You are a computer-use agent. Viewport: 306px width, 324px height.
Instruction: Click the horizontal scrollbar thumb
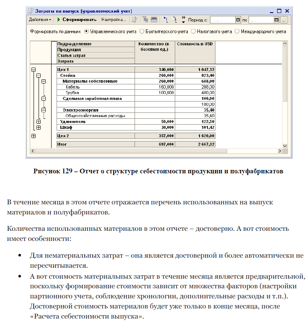(x=131, y=151)
